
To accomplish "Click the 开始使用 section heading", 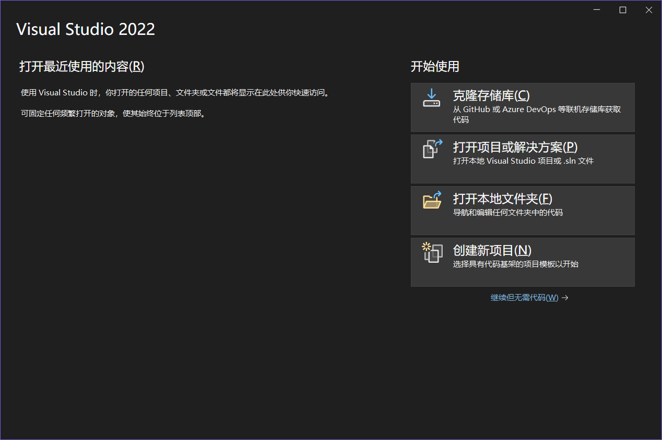I will (x=435, y=67).
